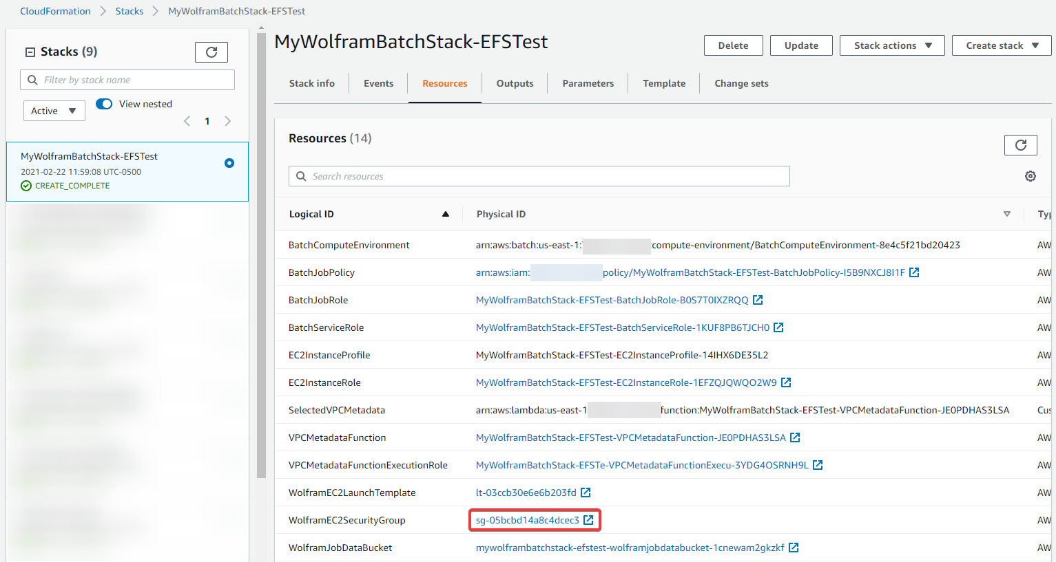The width and height of the screenshot is (1056, 562).
Task: Open external link icon for WolframEC2SecurityGroup
Action: pyautogui.click(x=588, y=520)
